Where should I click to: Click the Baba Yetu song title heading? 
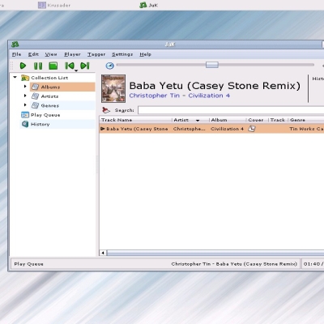pyautogui.click(x=215, y=86)
